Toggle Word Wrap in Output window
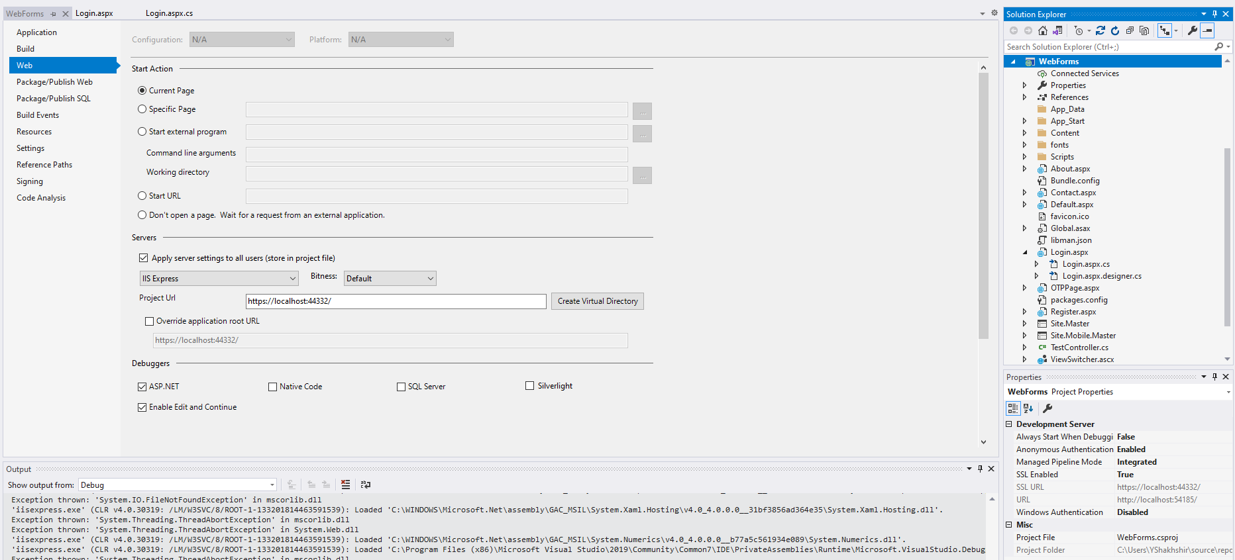This screenshot has height=560, width=1235. [x=366, y=485]
